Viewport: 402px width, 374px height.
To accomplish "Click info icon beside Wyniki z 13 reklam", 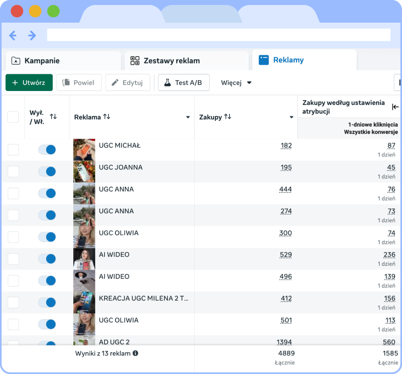I will click(135, 353).
